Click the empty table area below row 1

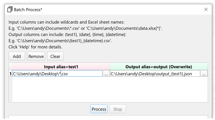109,89
